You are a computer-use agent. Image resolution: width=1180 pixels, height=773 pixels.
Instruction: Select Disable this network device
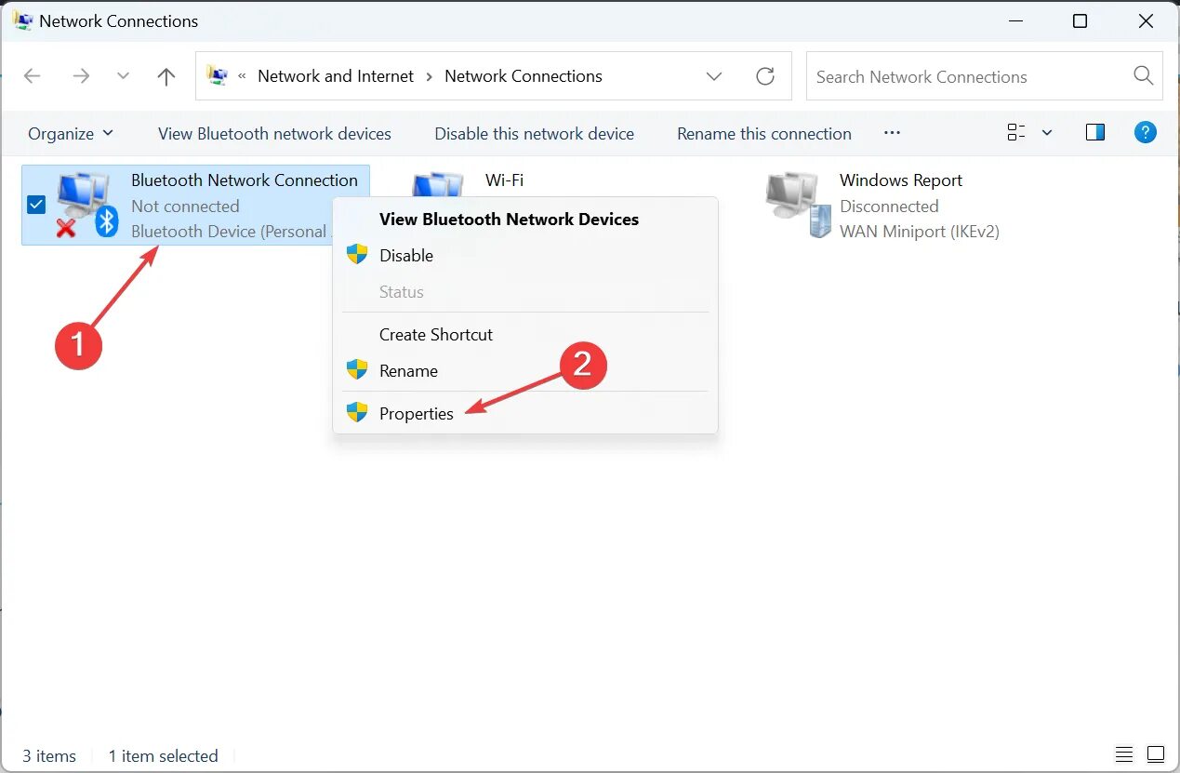(x=534, y=134)
